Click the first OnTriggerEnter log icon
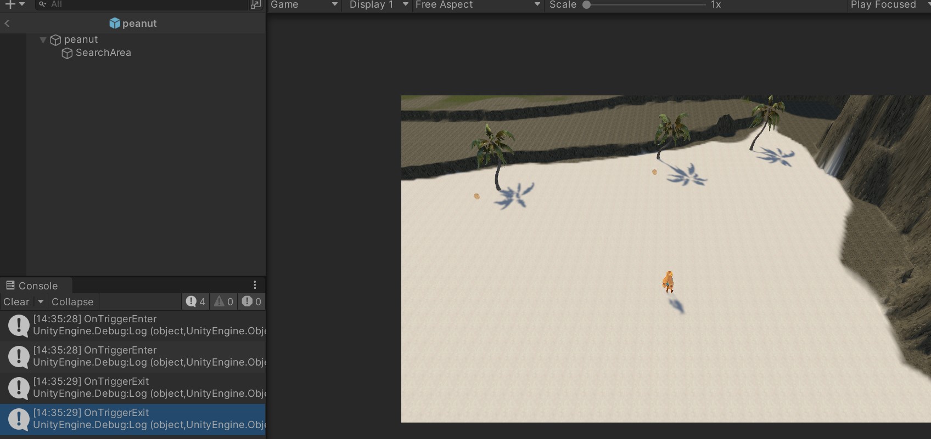 19,325
